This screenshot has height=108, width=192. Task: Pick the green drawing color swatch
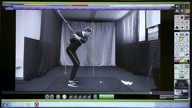point(183,61)
